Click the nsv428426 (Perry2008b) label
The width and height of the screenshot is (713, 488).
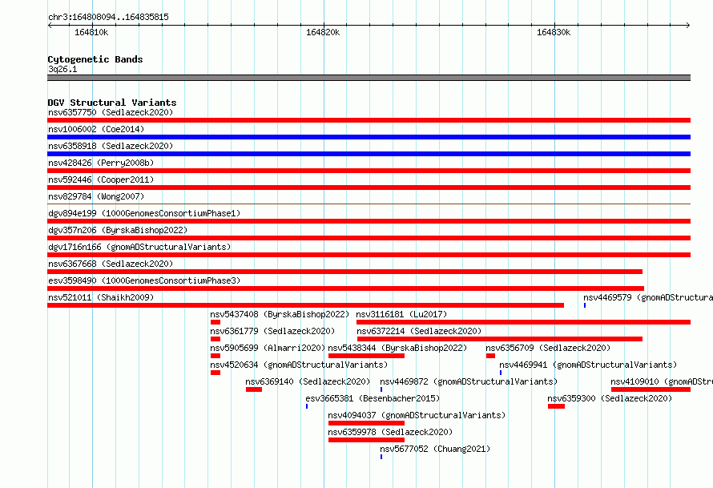coord(101,163)
